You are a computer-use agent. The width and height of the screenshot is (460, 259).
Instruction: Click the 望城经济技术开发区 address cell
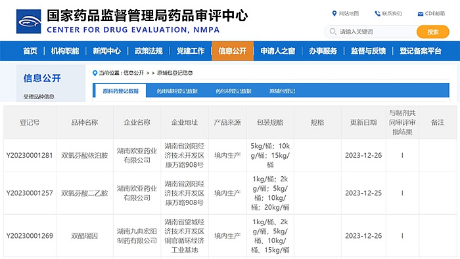(x=185, y=236)
